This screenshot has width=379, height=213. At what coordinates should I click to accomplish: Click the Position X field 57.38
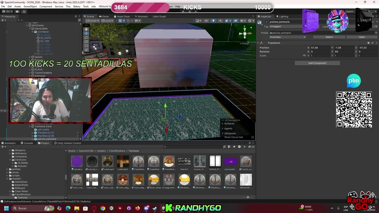tap(320, 48)
